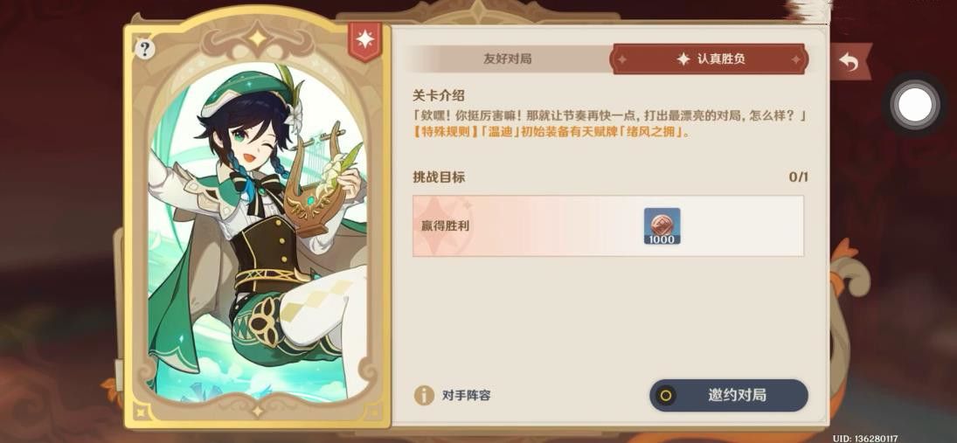
Task: Click the 0/1 challenge progress counter
Action: [798, 177]
